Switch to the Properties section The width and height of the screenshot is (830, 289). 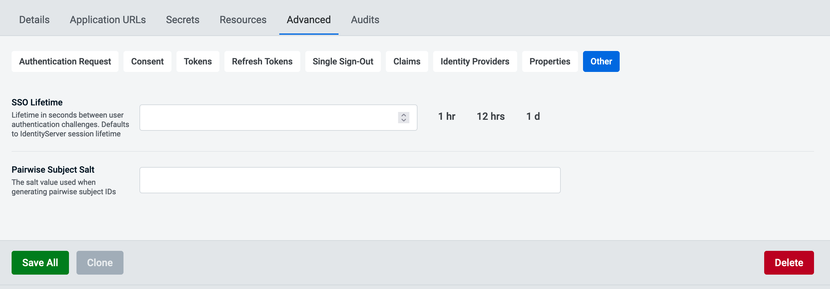(550, 61)
